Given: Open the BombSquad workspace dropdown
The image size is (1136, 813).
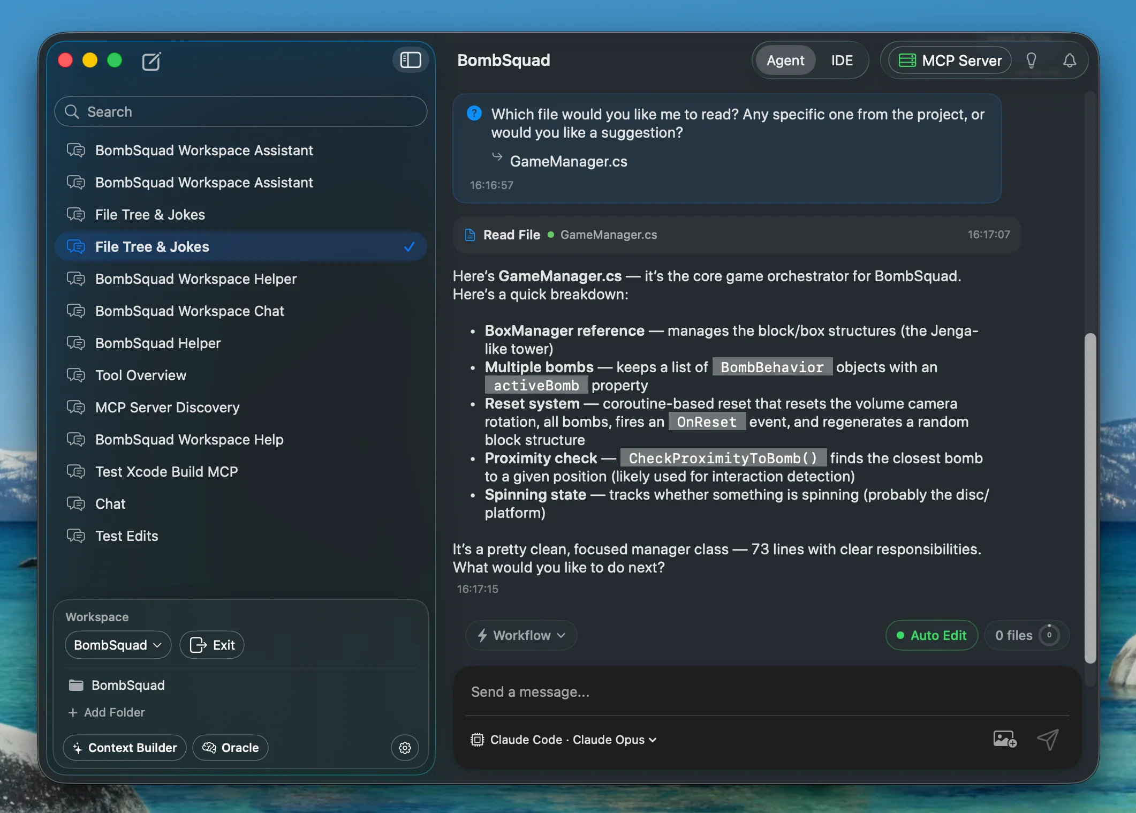Looking at the screenshot, I should pyautogui.click(x=118, y=645).
